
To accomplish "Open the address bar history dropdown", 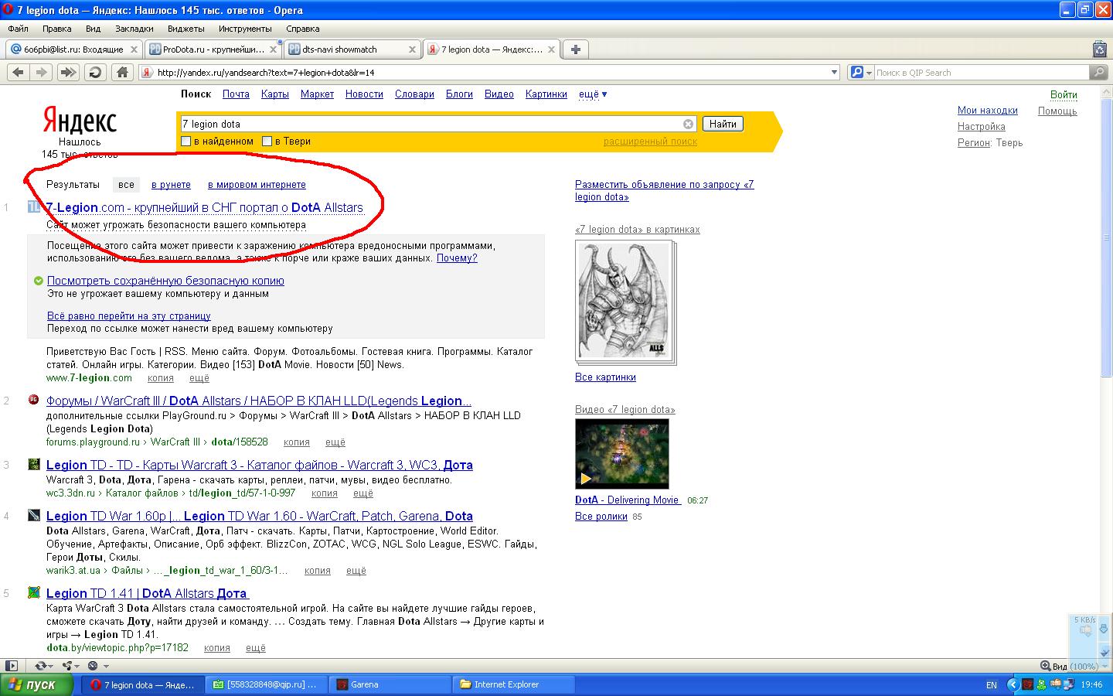I will [x=834, y=73].
